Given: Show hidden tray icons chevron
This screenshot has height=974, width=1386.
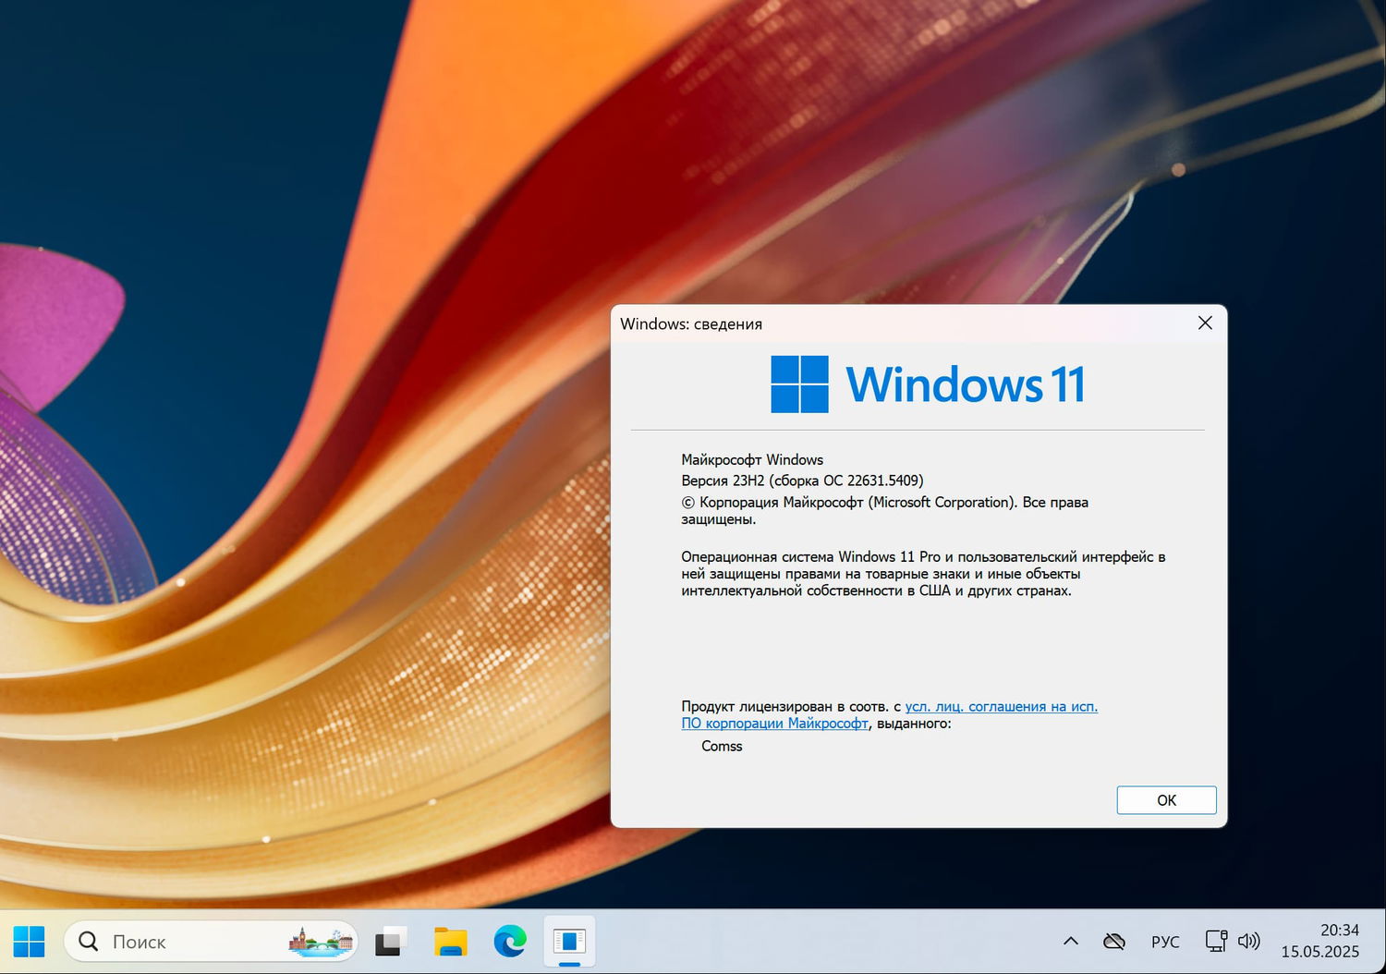Looking at the screenshot, I should 1071,942.
